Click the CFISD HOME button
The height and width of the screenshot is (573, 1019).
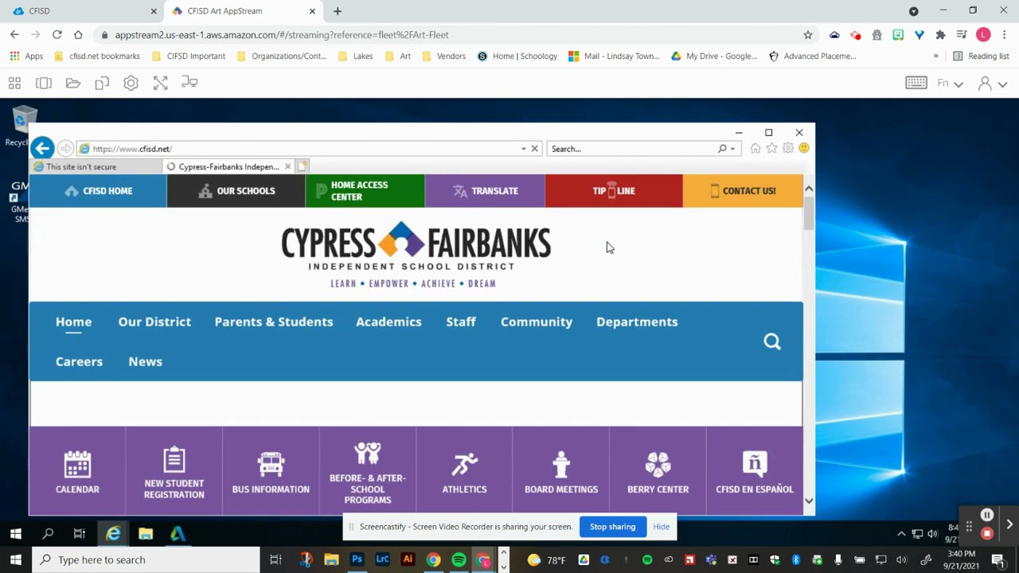pos(98,191)
